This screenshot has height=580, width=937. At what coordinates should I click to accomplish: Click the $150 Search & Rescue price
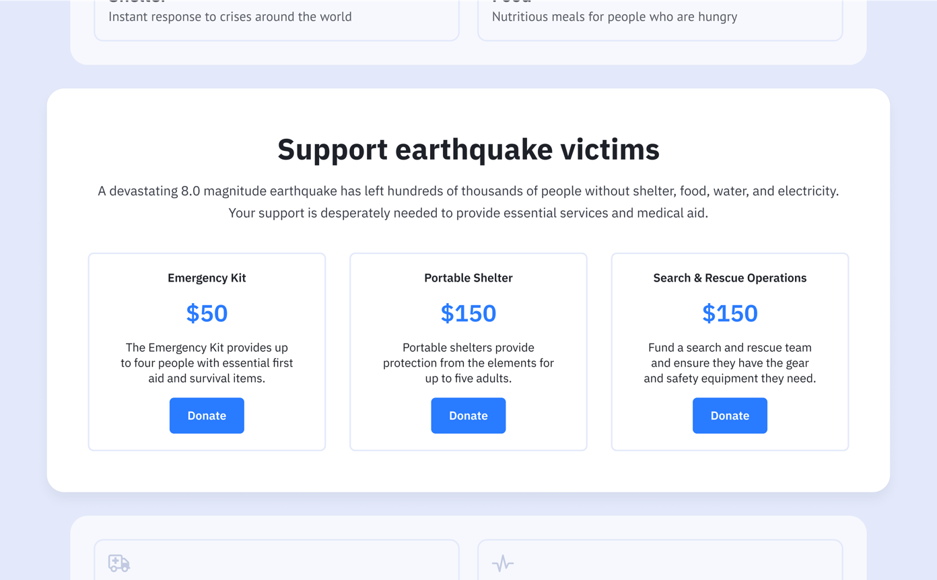(x=730, y=313)
